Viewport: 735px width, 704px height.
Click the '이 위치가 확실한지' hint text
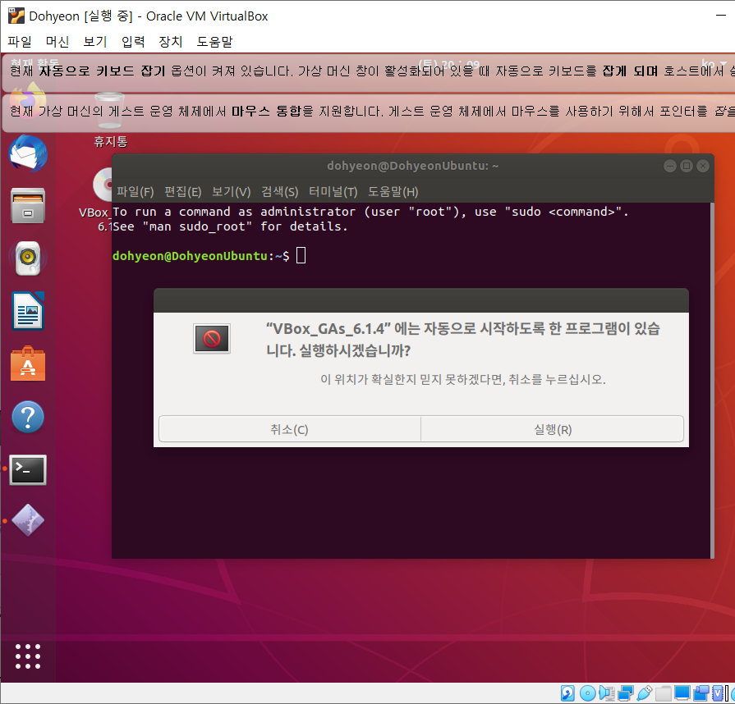(462, 379)
